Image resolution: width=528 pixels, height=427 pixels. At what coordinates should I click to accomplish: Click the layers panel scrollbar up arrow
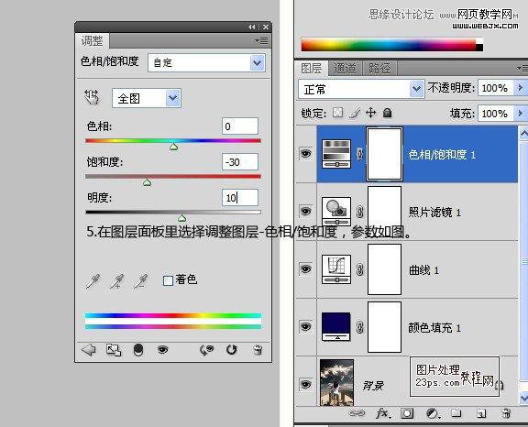[x=523, y=134]
